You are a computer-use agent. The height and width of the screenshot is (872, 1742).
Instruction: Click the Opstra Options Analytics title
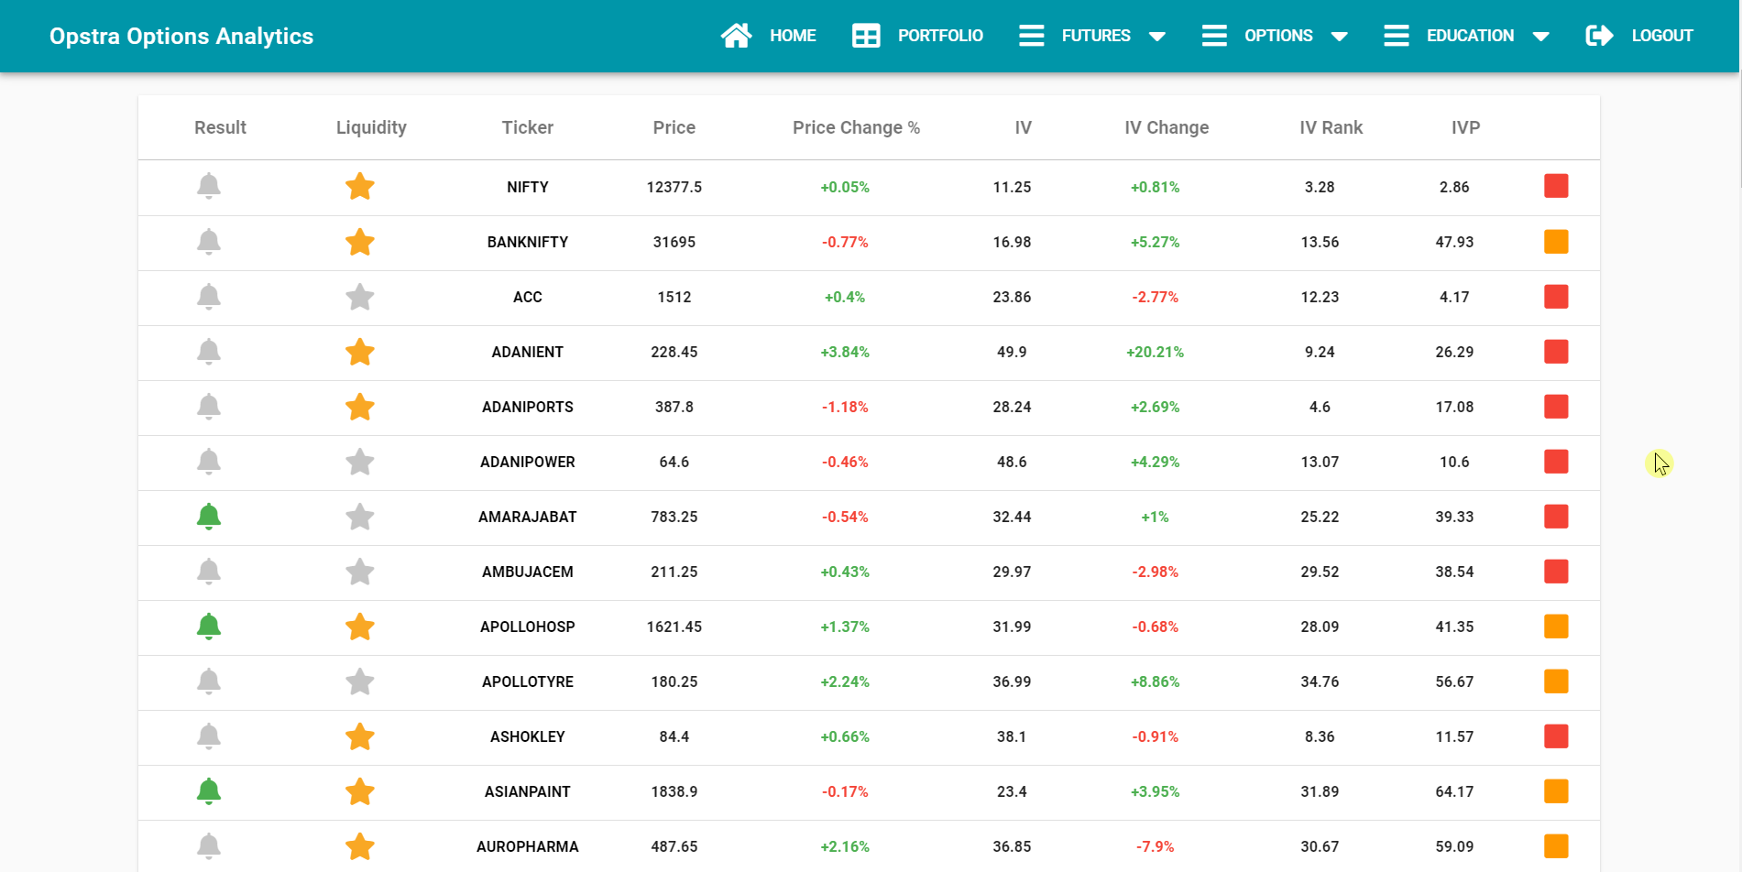[181, 36]
